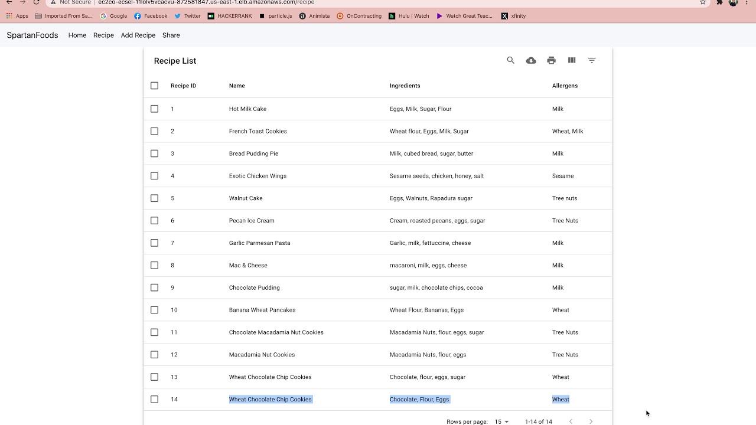Click "Macadamia Nut Cookies" in row 12

262,355
